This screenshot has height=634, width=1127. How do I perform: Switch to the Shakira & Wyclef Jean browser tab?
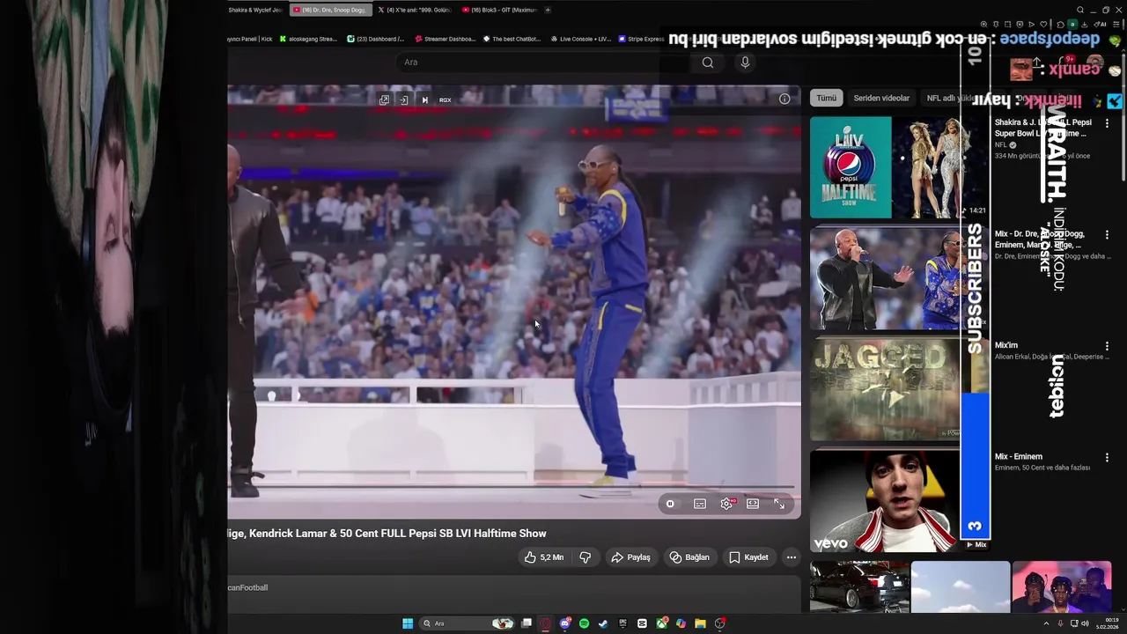coord(255,10)
